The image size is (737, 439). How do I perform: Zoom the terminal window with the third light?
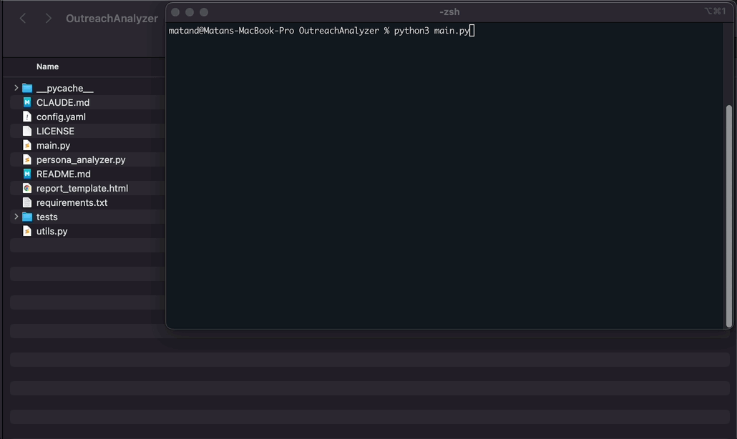(x=203, y=12)
